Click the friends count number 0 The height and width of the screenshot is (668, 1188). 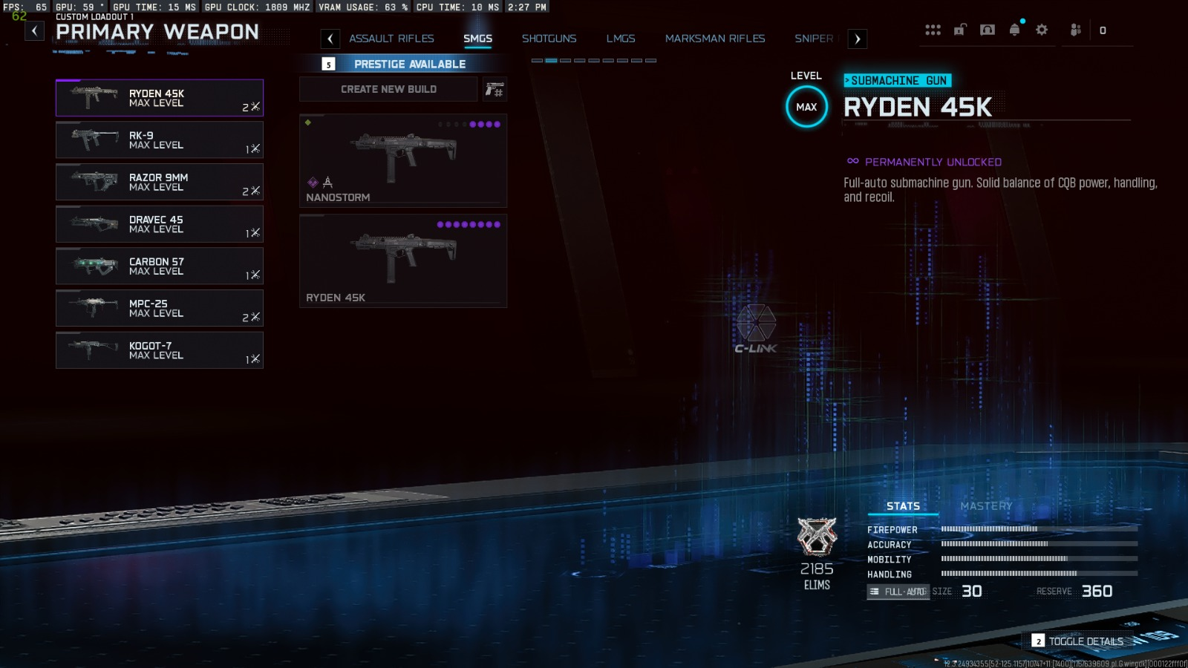pos(1103,30)
